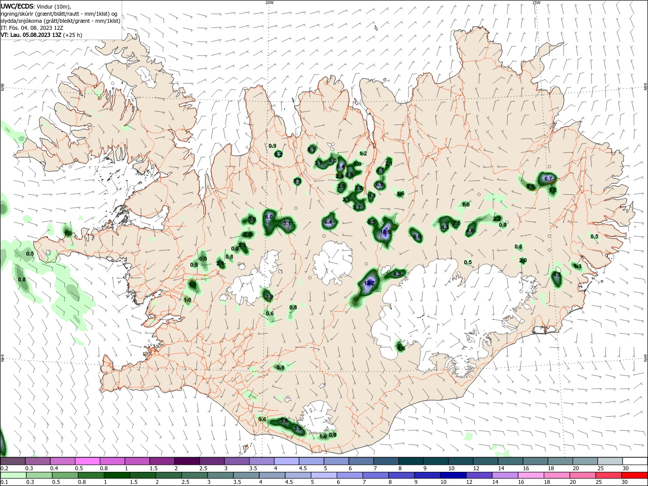Click the 'slydda/snjókoma' legend description line

click(60, 21)
